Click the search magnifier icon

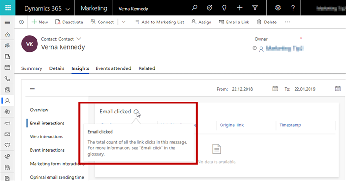pyautogui.click(x=195, y=8)
